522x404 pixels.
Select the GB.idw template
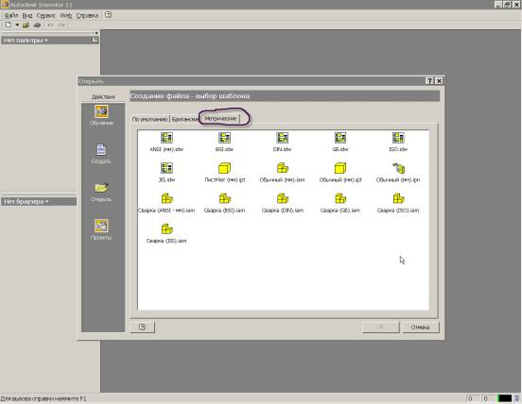coord(340,142)
